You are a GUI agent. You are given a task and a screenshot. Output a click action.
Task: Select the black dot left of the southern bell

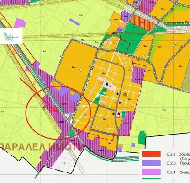tap(113, 114)
